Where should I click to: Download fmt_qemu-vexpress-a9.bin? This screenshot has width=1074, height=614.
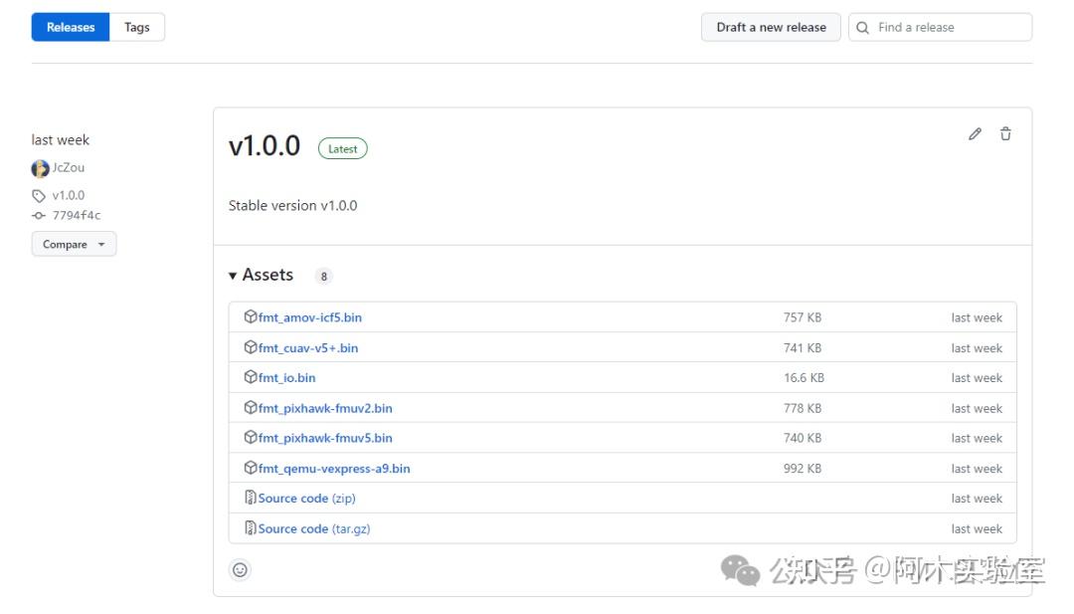334,469
